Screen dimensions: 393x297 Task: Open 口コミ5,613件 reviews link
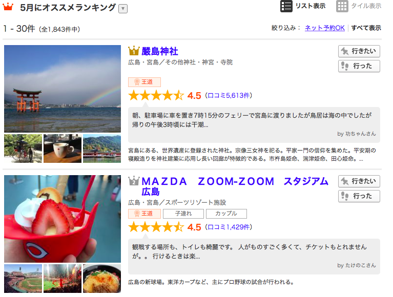pos(229,95)
